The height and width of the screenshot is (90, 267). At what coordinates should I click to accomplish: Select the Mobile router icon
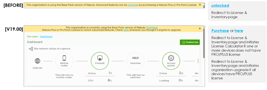pyautogui.click(x=64, y=58)
